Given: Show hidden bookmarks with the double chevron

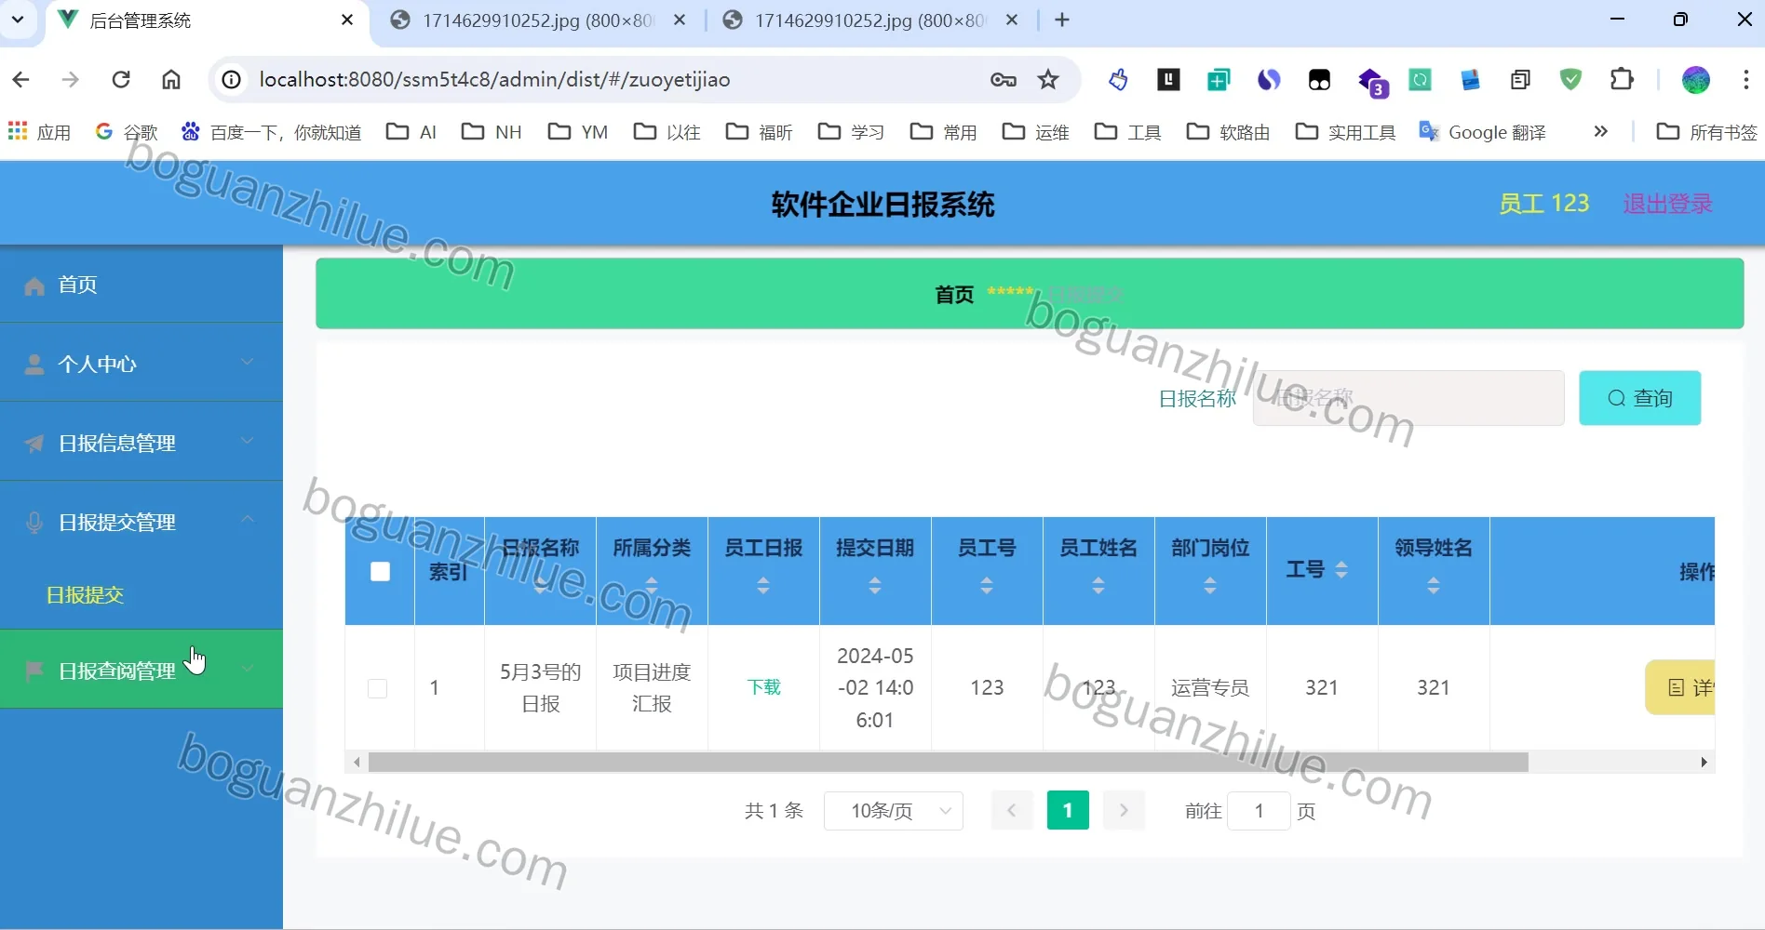Looking at the screenshot, I should tap(1600, 132).
